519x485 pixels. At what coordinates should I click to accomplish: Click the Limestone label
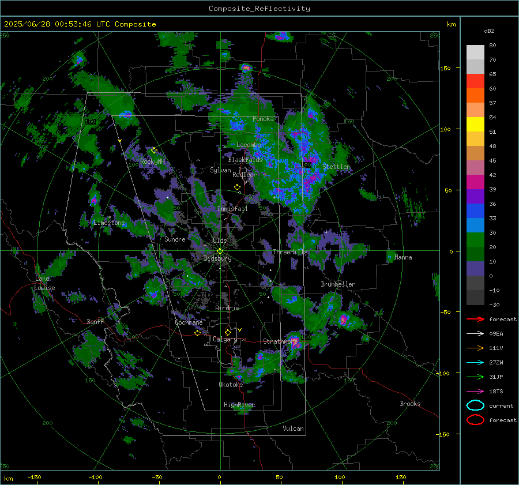pyautogui.click(x=109, y=223)
